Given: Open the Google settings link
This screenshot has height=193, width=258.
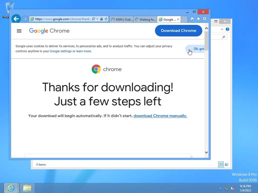Looking at the screenshot, I should 60,51.
